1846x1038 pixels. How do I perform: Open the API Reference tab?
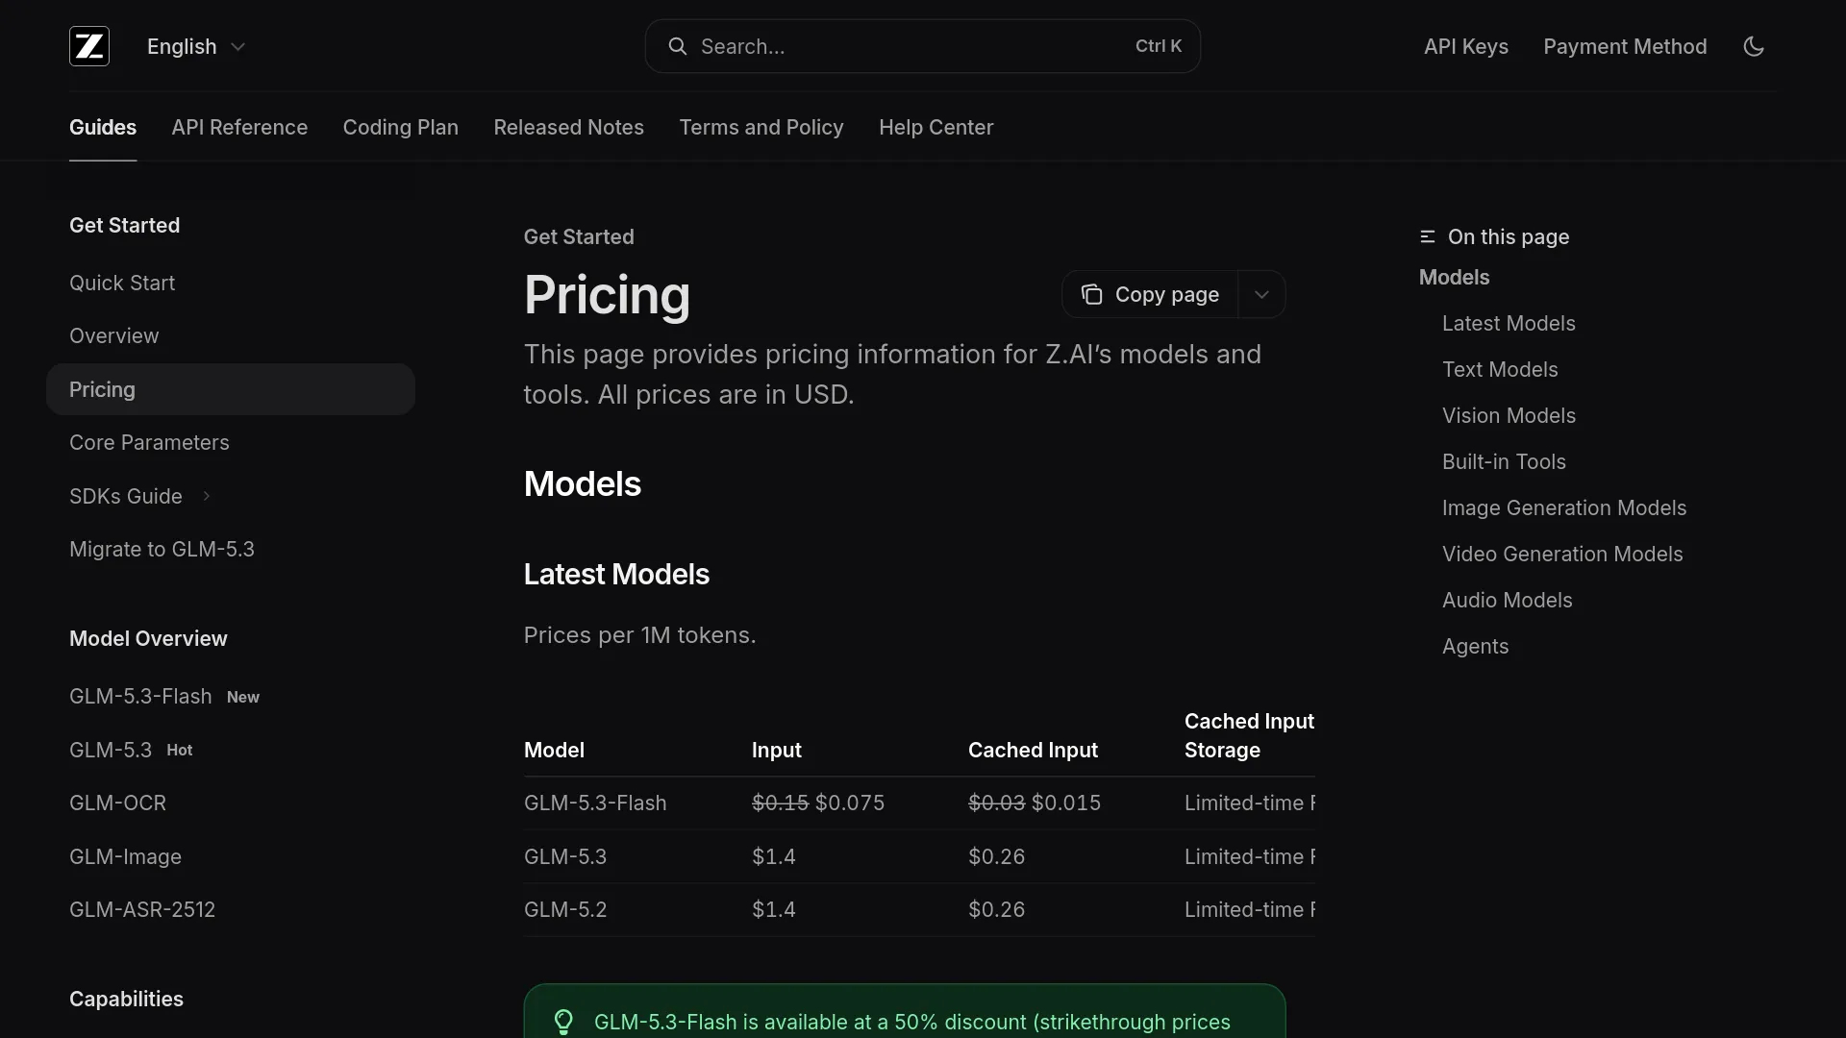239,127
